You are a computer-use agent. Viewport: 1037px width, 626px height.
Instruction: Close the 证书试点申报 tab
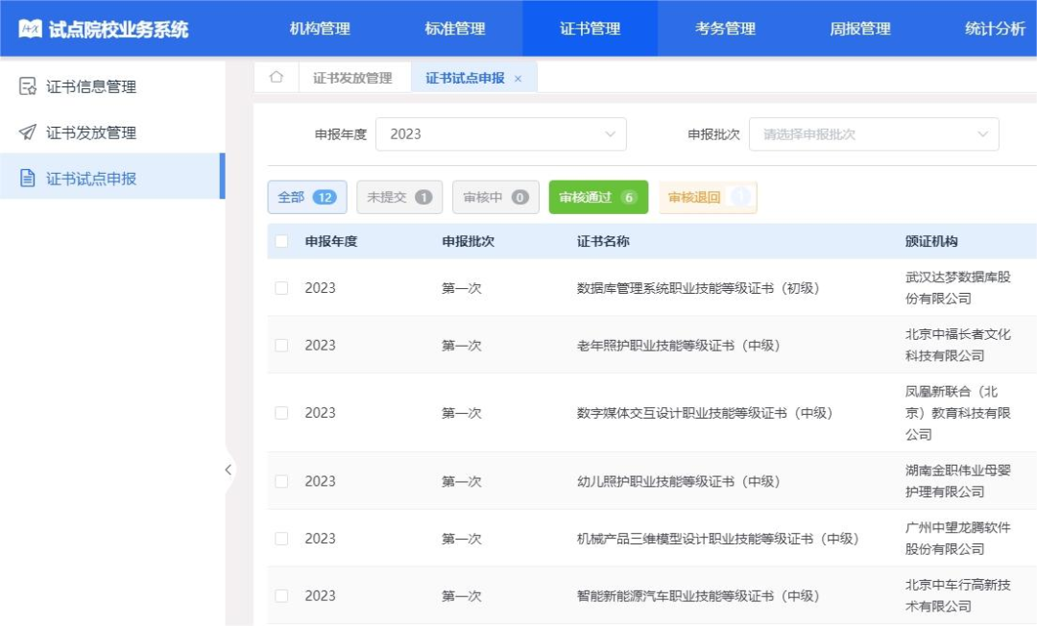coord(518,79)
